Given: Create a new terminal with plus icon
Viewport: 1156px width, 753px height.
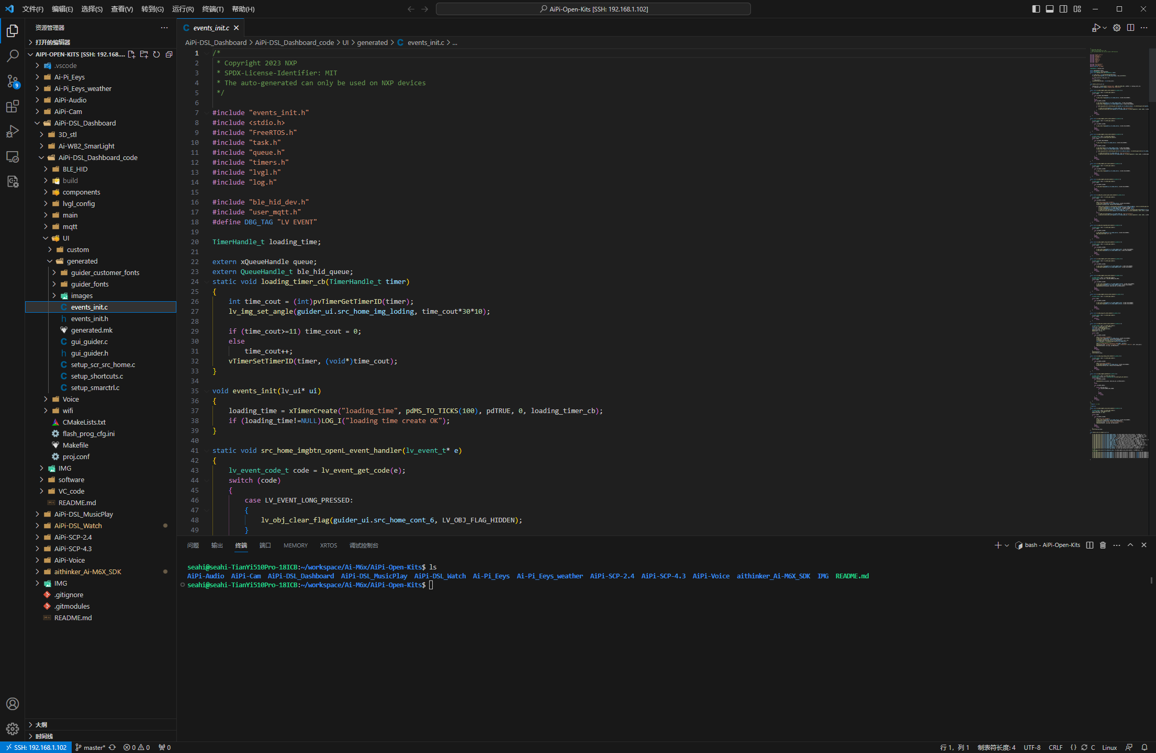Looking at the screenshot, I should coord(997,545).
